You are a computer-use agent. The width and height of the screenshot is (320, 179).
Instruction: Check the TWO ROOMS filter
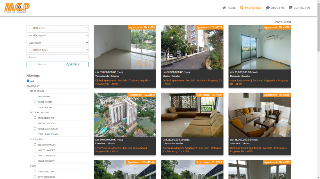coord(35,96)
